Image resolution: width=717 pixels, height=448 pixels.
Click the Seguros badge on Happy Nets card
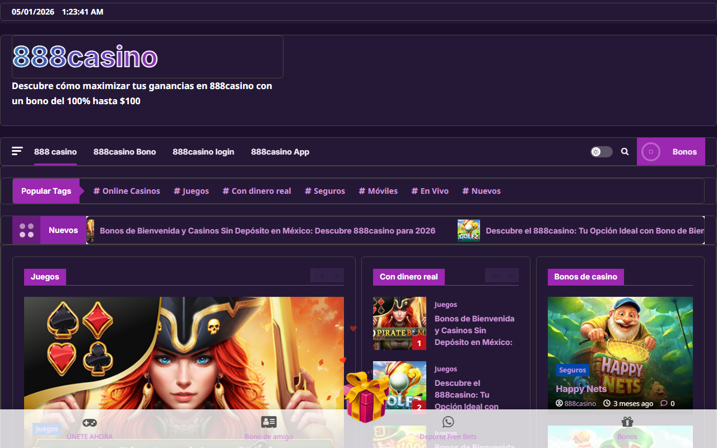[x=572, y=370]
